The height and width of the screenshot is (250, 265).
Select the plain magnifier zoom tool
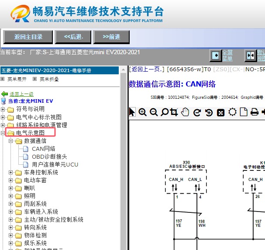(x=165, y=112)
